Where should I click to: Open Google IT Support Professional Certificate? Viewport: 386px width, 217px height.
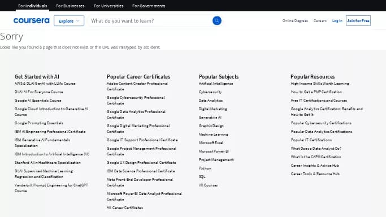coord(142,140)
